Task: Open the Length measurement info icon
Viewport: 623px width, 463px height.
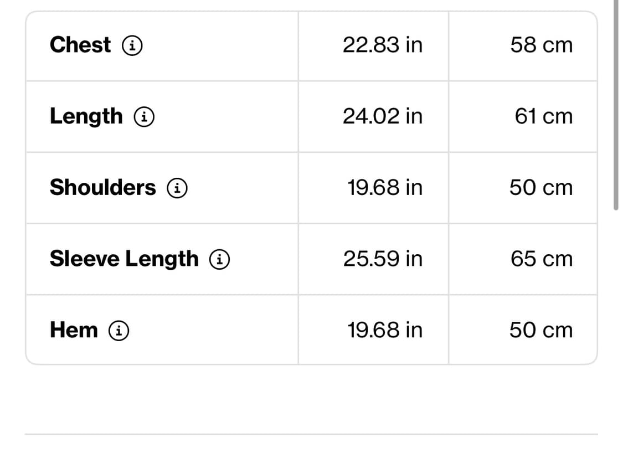Action: pyautogui.click(x=144, y=117)
